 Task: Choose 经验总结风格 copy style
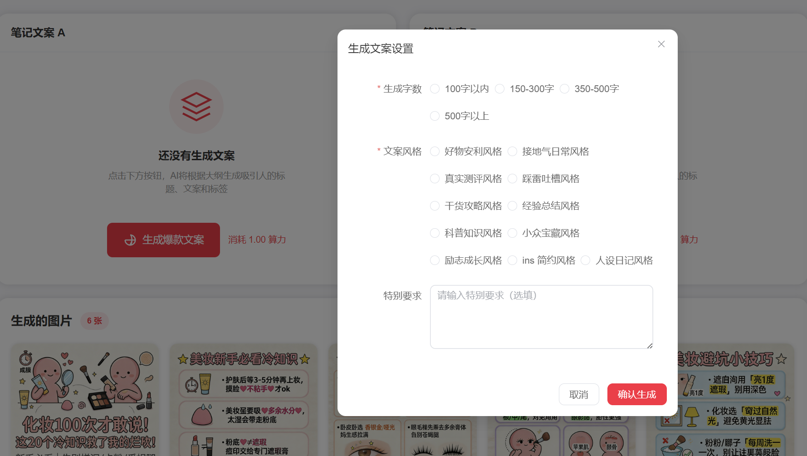(x=512, y=206)
